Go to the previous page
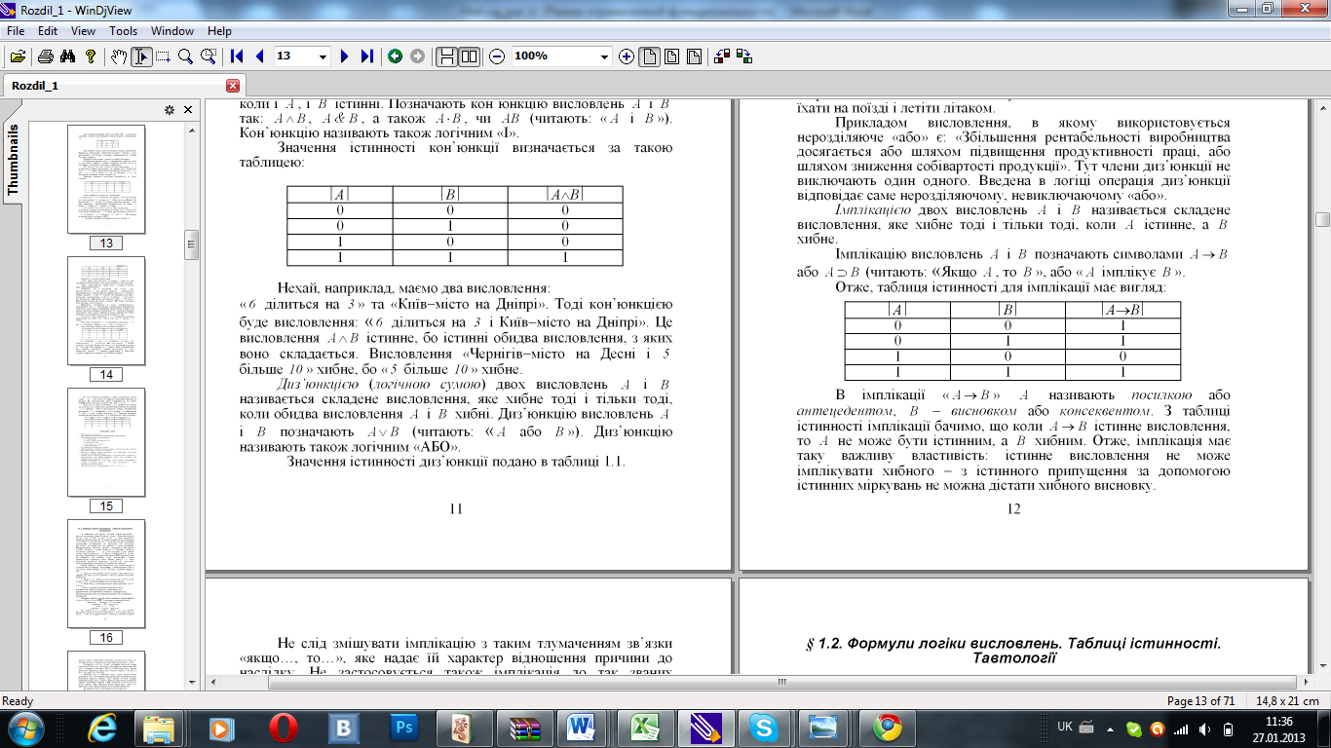1331x748 pixels. [259, 56]
